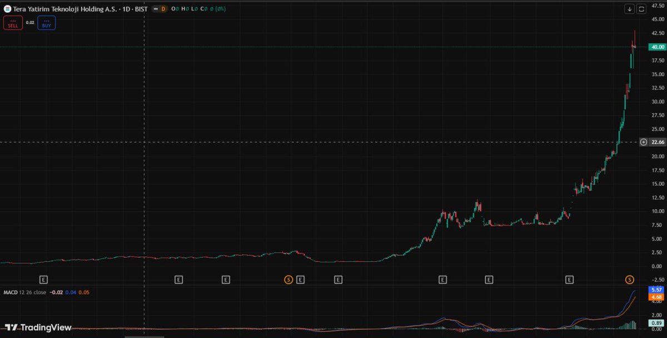This screenshot has width=667, height=338.
Task: Click the orange D data-delay badge
Action: click(163, 9)
